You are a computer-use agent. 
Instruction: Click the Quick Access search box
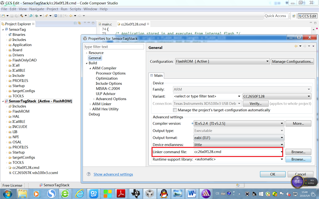click(x=276, y=16)
